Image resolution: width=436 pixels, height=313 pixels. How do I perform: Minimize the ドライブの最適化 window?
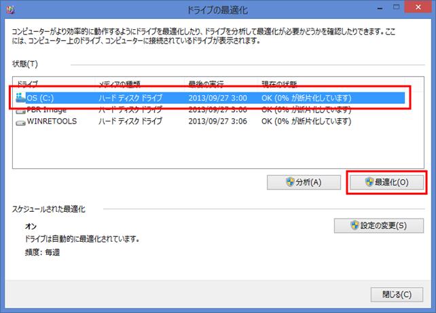point(380,7)
